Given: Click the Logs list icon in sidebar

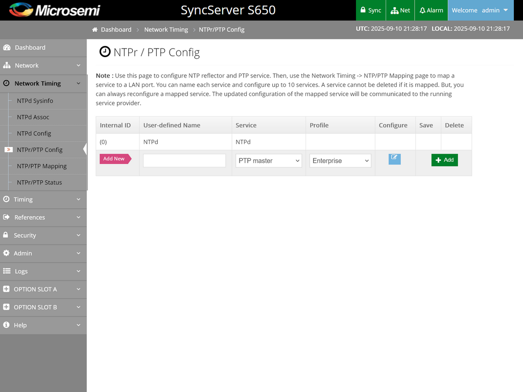Looking at the screenshot, I should (7, 271).
